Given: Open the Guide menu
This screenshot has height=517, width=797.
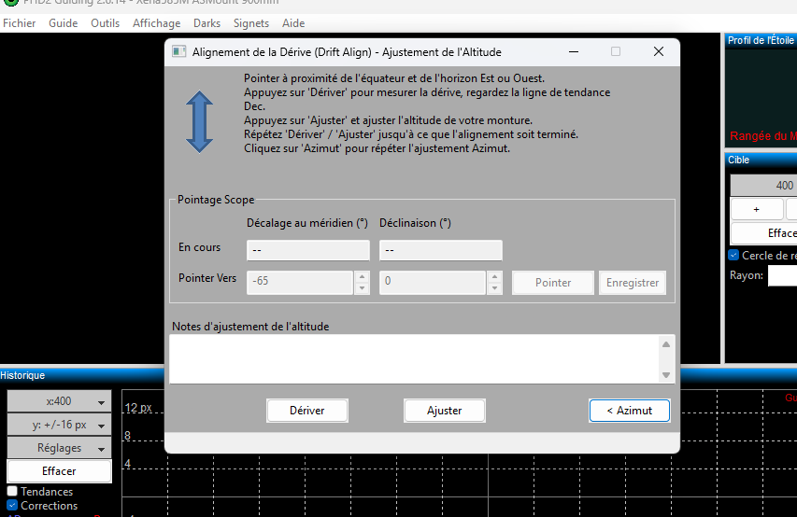Looking at the screenshot, I should click(x=63, y=23).
